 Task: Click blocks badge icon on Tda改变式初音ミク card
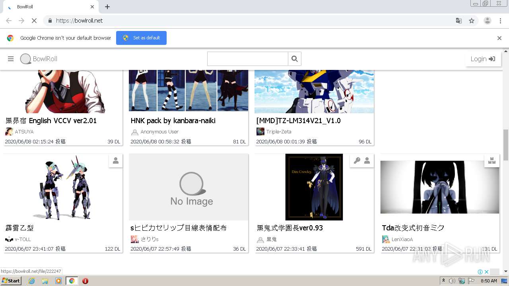point(492,160)
